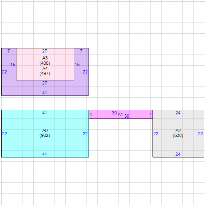Click the 7 dimension in purple area's top-left
The width and height of the screenshot is (205, 205).
click(x=9, y=51)
